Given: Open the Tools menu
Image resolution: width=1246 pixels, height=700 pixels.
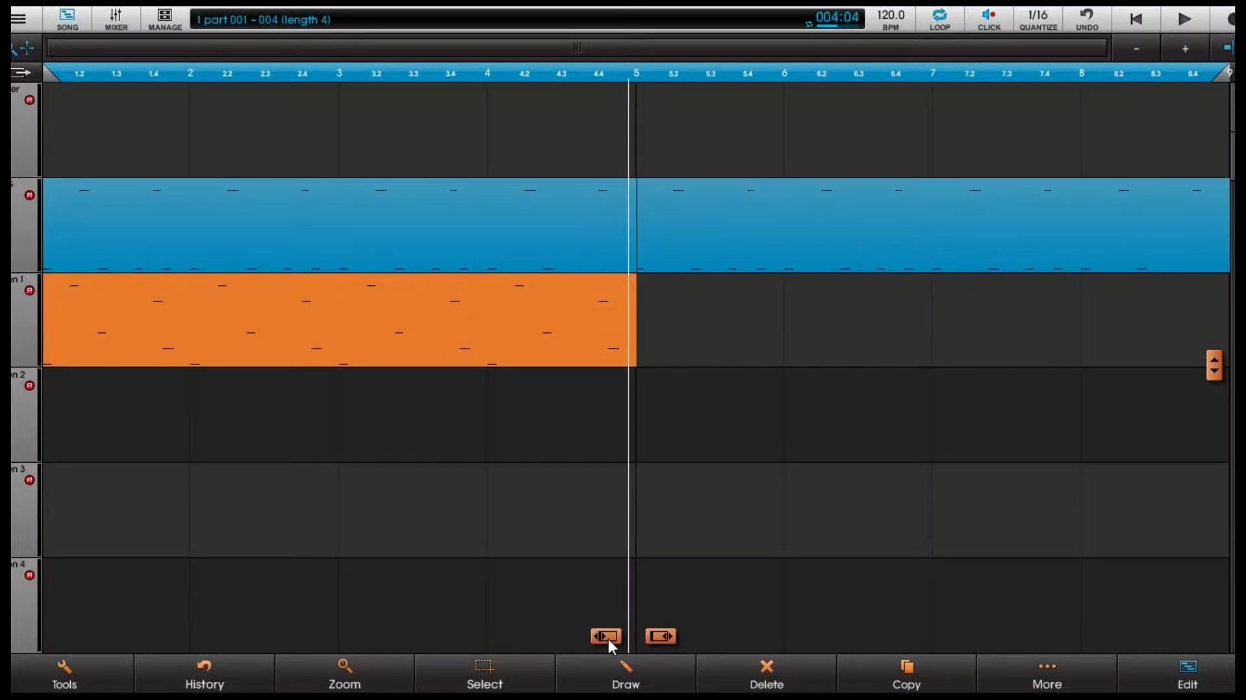Looking at the screenshot, I should point(64,674).
